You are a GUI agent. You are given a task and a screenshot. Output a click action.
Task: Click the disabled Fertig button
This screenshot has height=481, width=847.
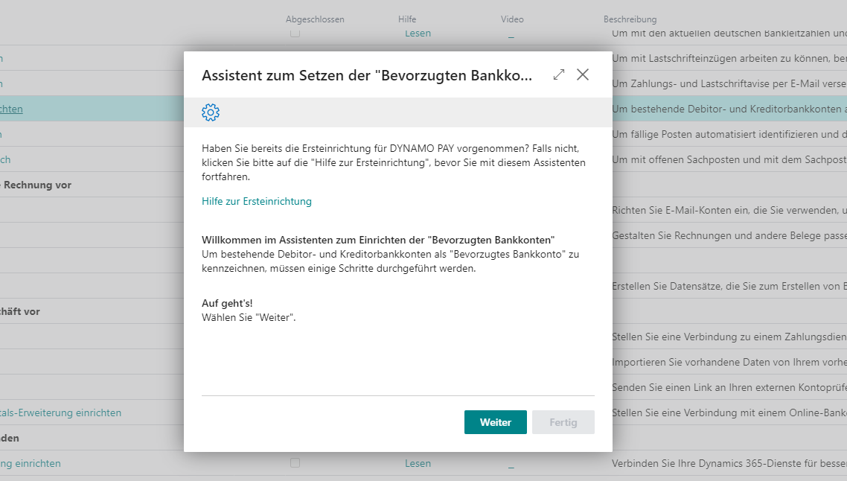(x=563, y=422)
